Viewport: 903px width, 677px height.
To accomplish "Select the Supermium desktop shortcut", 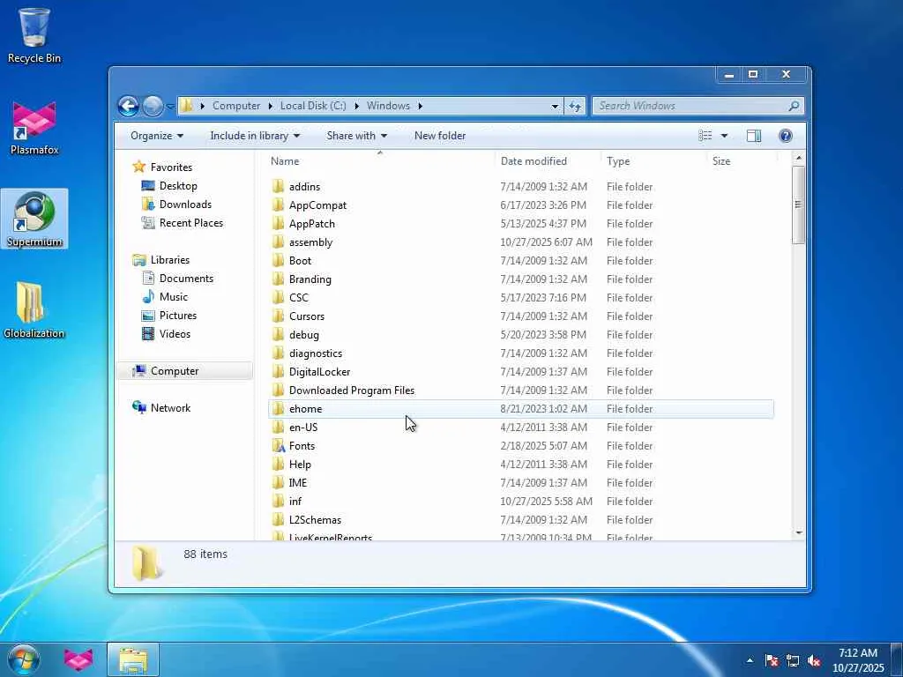I will click(34, 219).
